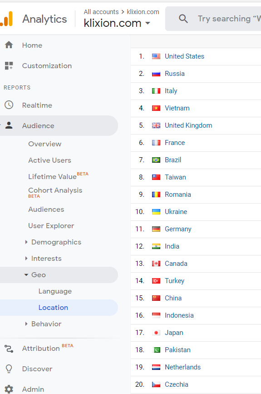Open the France country link
Viewport: 261px width, 394px height.
click(175, 143)
